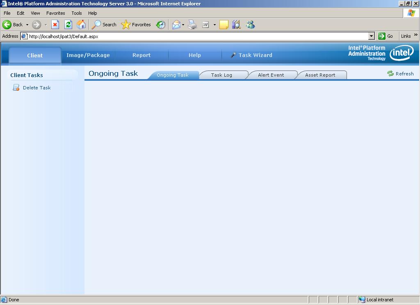
Task: Expand the Links toolbar chevron
Action: 415,35
